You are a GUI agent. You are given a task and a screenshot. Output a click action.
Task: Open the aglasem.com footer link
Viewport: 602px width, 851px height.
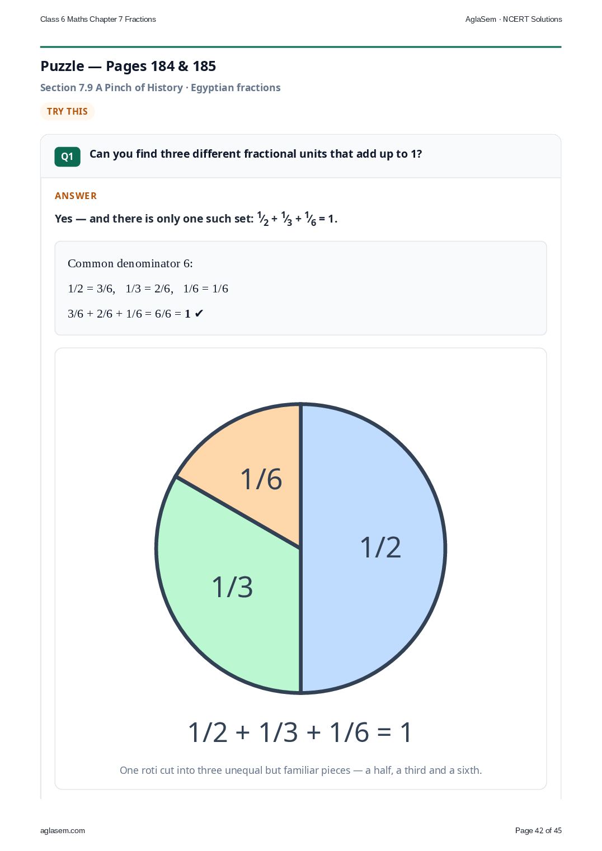(63, 830)
